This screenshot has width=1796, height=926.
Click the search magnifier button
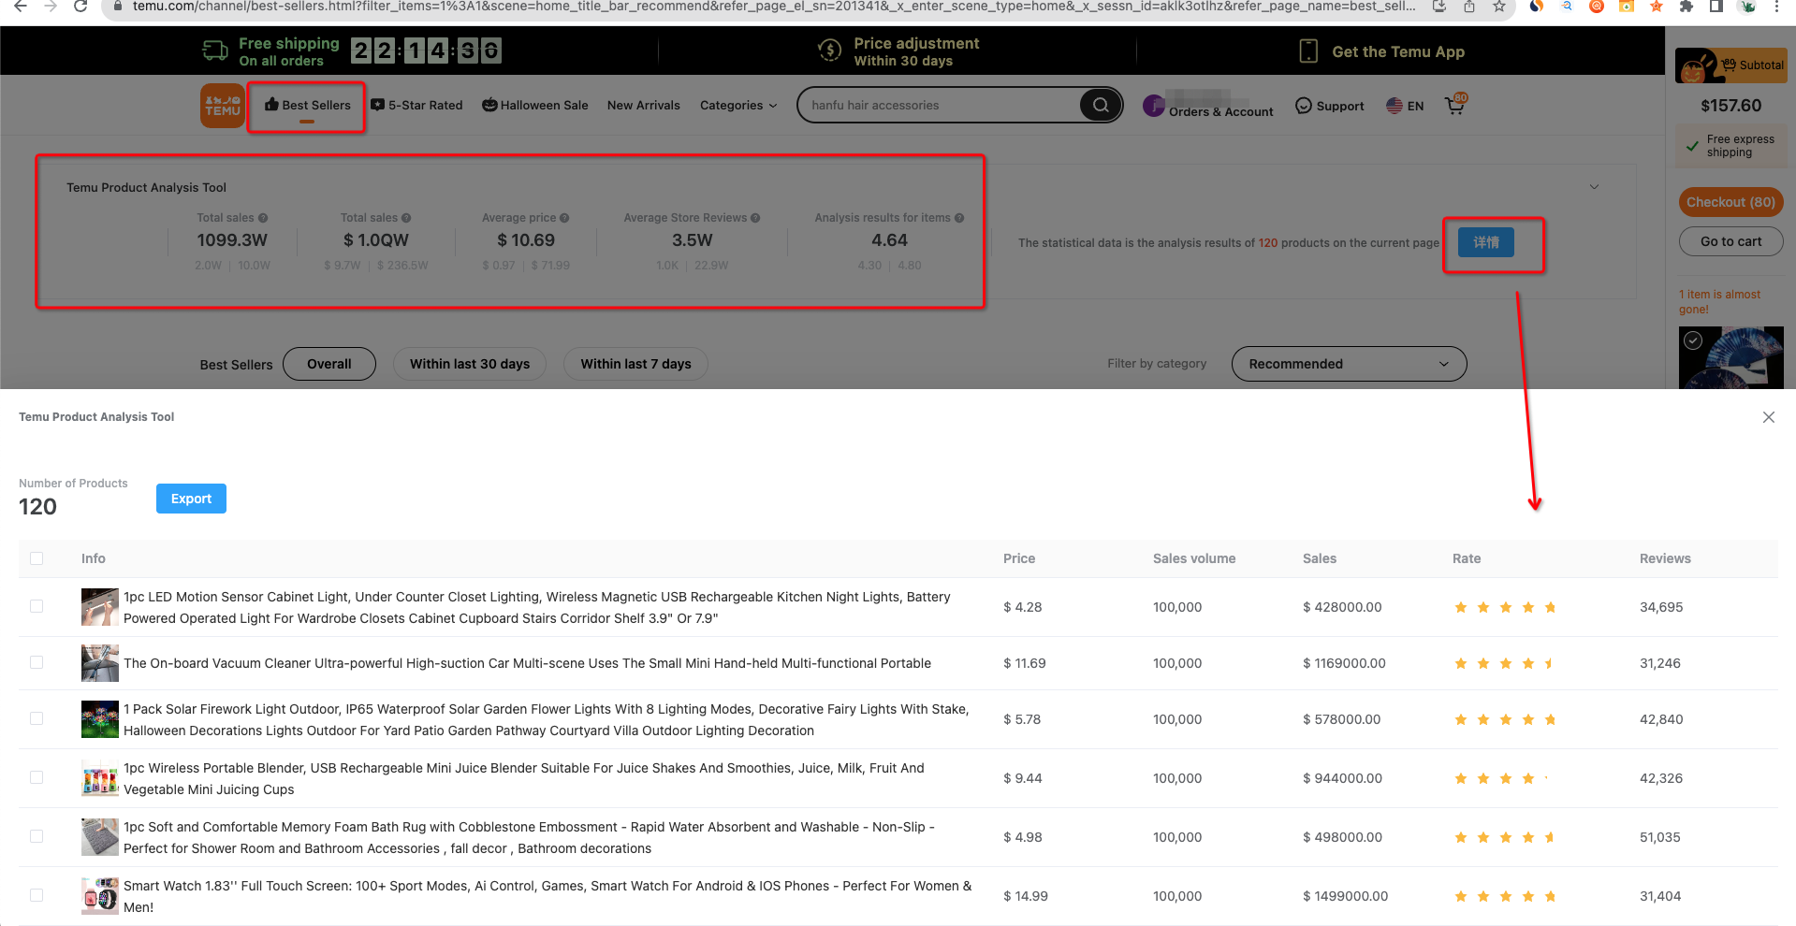(1101, 105)
